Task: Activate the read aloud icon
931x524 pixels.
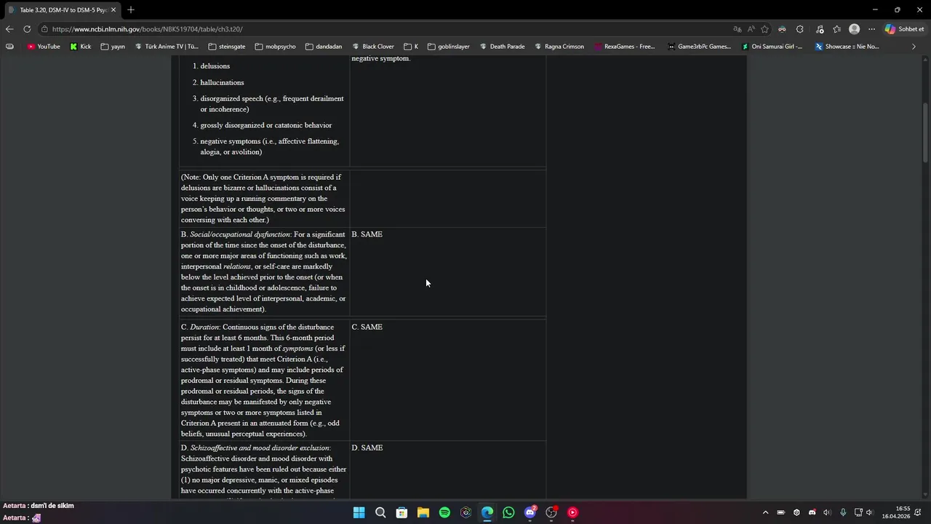Action: [751, 29]
